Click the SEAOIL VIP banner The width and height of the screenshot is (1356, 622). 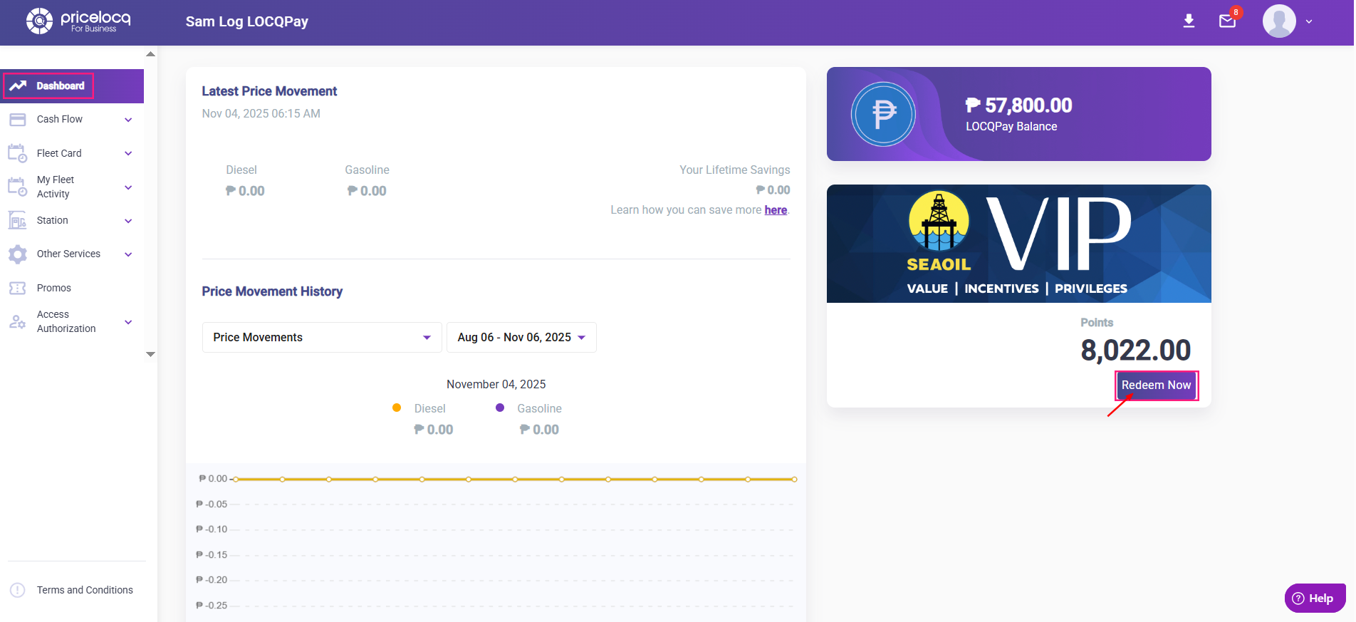click(x=1018, y=244)
